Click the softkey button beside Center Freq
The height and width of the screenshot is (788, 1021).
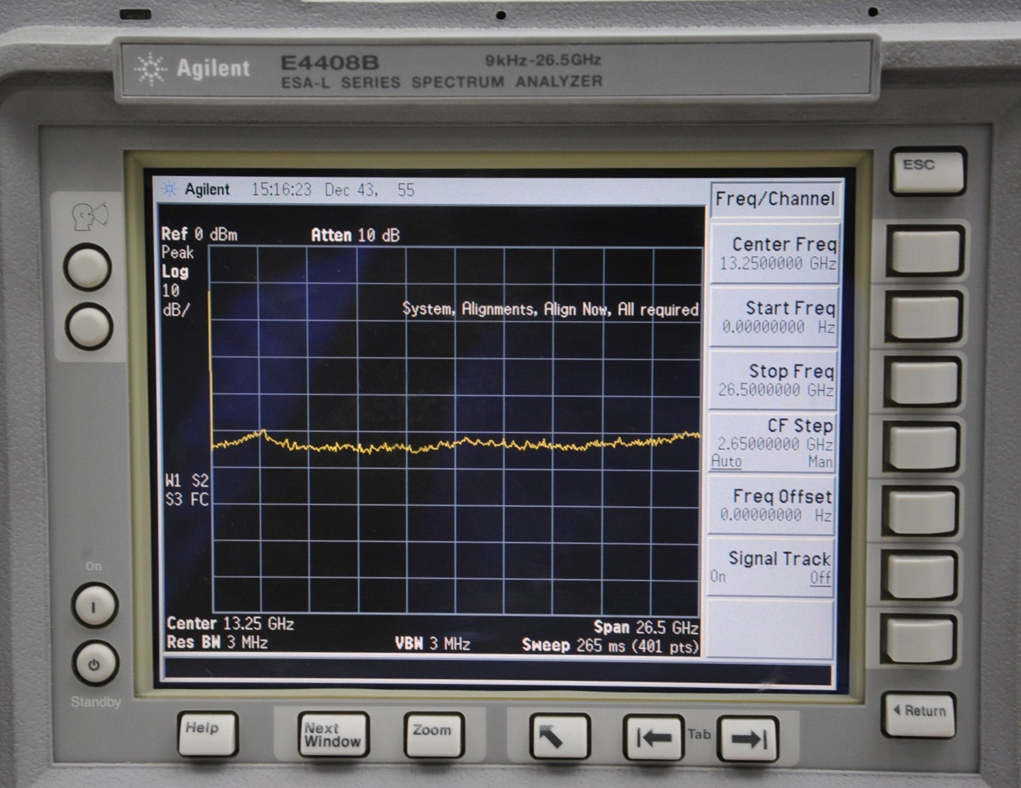coord(925,251)
